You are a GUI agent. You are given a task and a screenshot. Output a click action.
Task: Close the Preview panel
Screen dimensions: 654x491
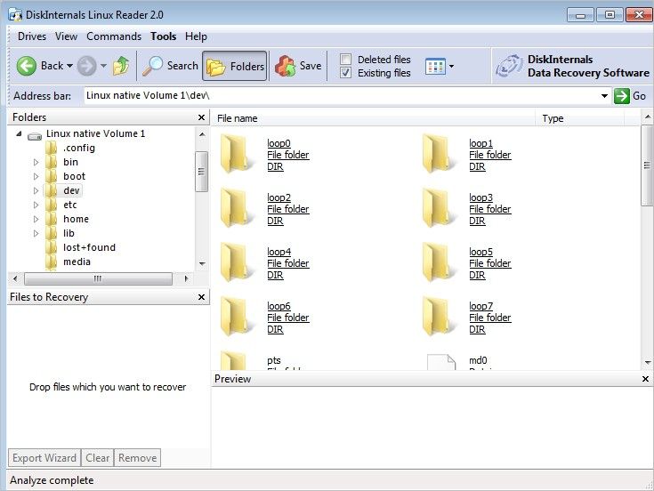(x=645, y=379)
